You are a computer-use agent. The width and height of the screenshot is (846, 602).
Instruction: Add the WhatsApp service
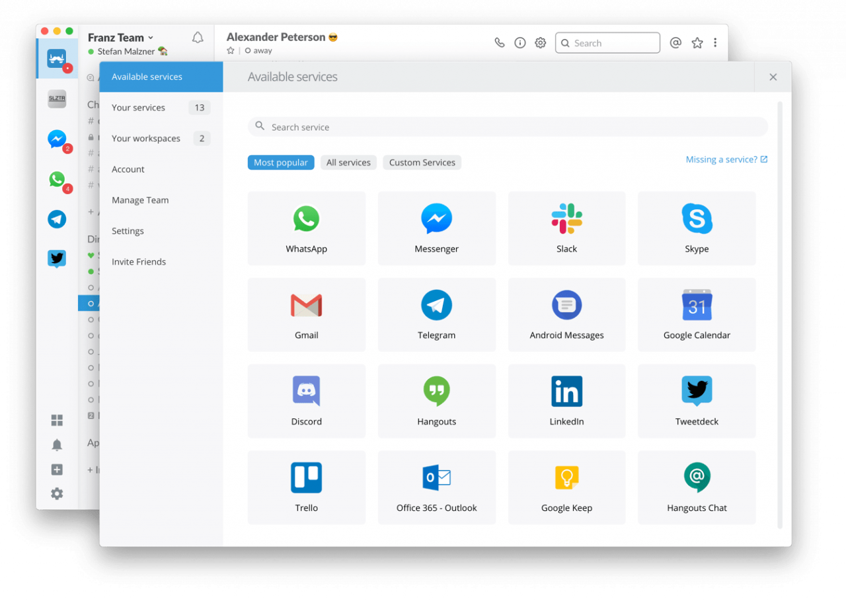click(x=306, y=228)
